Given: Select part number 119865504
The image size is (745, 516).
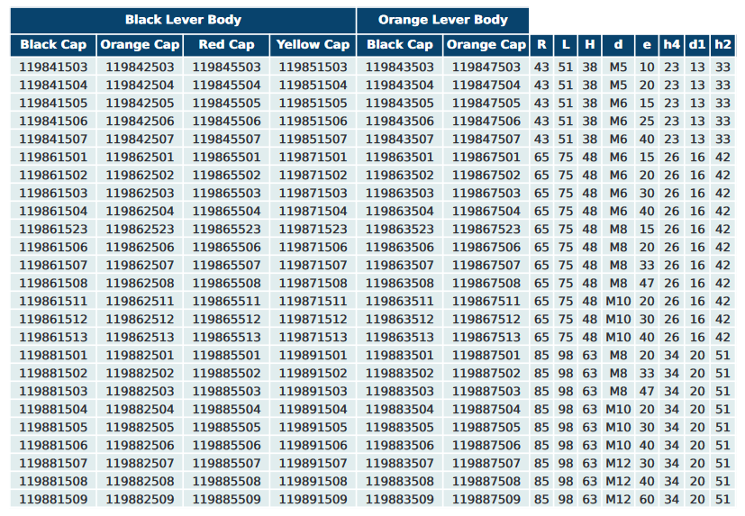Looking at the screenshot, I should [227, 212].
